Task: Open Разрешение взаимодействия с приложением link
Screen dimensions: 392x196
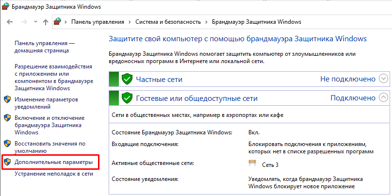Action: pyautogui.click(x=53, y=77)
